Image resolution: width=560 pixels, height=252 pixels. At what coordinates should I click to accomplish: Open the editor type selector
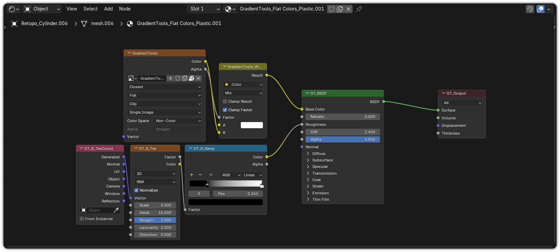pyautogui.click(x=14, y=9)
